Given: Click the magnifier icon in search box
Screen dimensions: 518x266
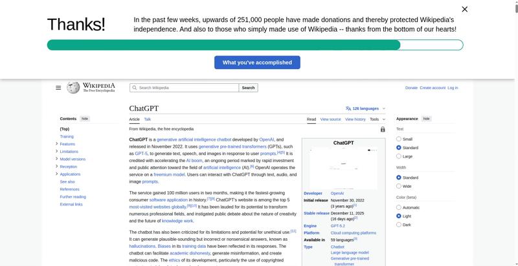Looking at the screenshot, I should (x=134, y=88).
